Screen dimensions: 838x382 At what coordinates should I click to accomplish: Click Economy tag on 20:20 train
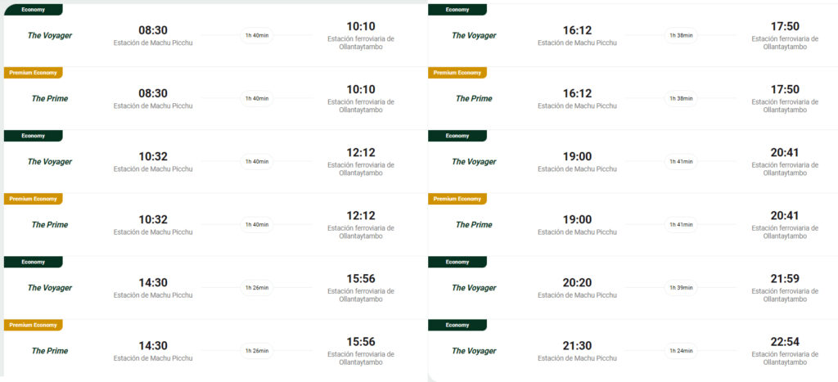point(457,262)
